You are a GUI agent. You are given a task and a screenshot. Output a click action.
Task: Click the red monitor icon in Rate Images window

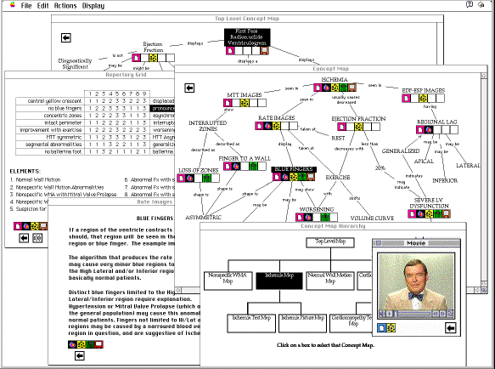click(98, 344)
